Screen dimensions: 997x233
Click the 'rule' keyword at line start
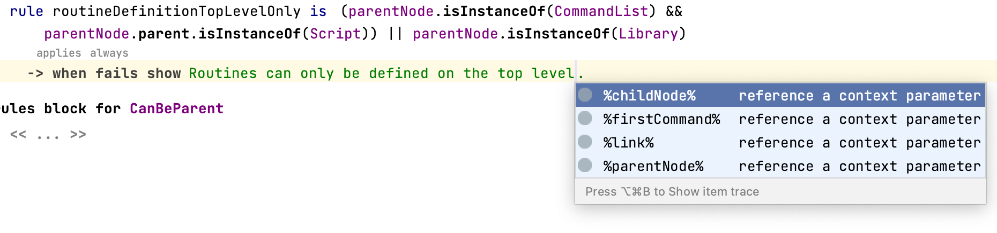[x=26, y=11]
